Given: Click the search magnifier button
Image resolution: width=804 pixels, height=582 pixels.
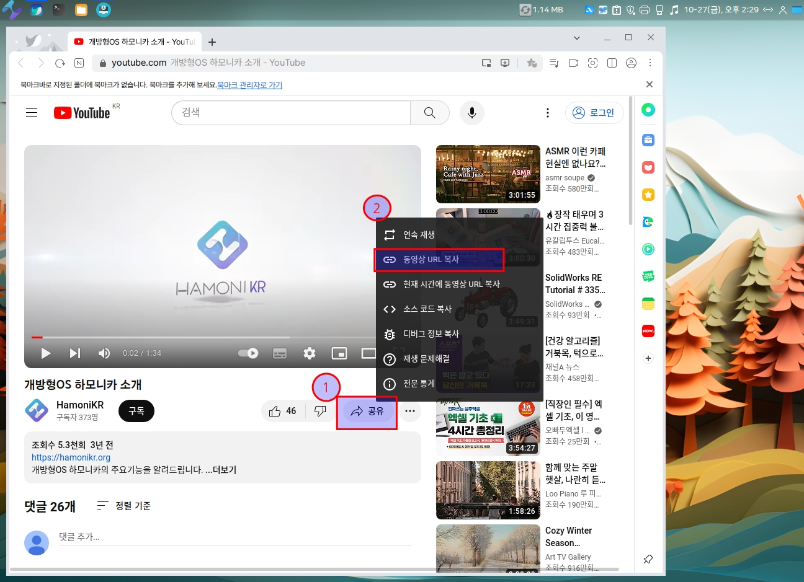Looking at the screenshot, I should tap(429, 113).
